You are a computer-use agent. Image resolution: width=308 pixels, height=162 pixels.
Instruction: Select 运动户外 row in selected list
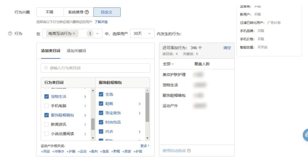(x=196, y=106)
